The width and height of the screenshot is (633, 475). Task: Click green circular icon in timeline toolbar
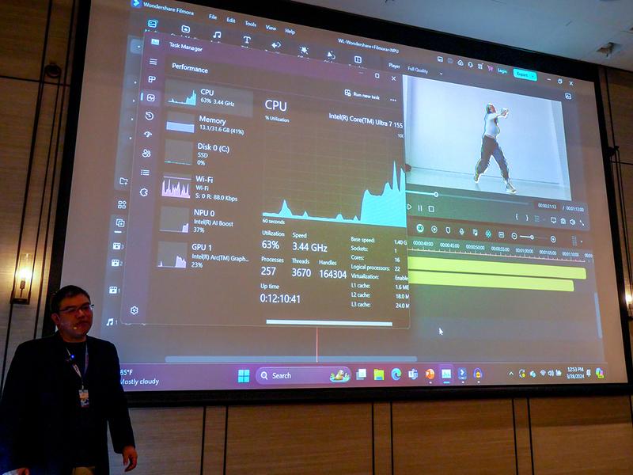coord(420,228)
